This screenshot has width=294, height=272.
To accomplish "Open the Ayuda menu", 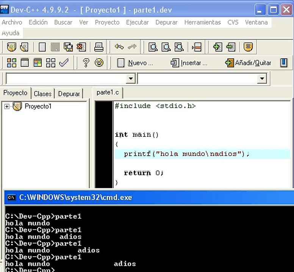I will click(11, 33).
